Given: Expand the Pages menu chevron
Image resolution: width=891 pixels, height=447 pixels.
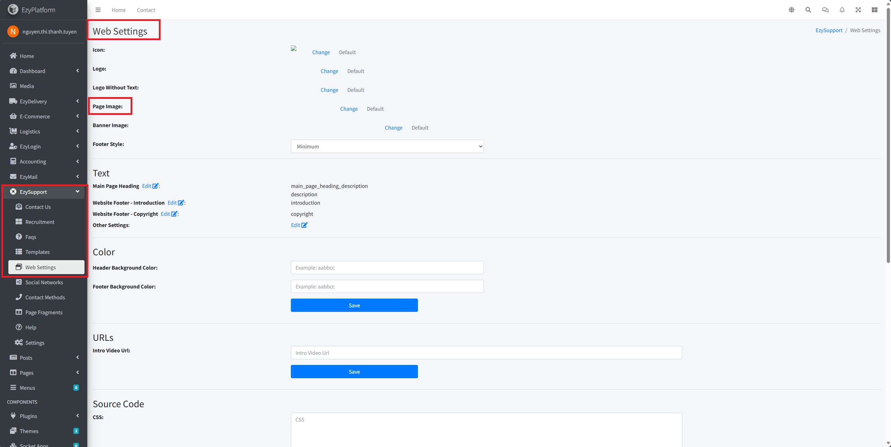Looking at the screenshot, I should [x=78, y=373].
